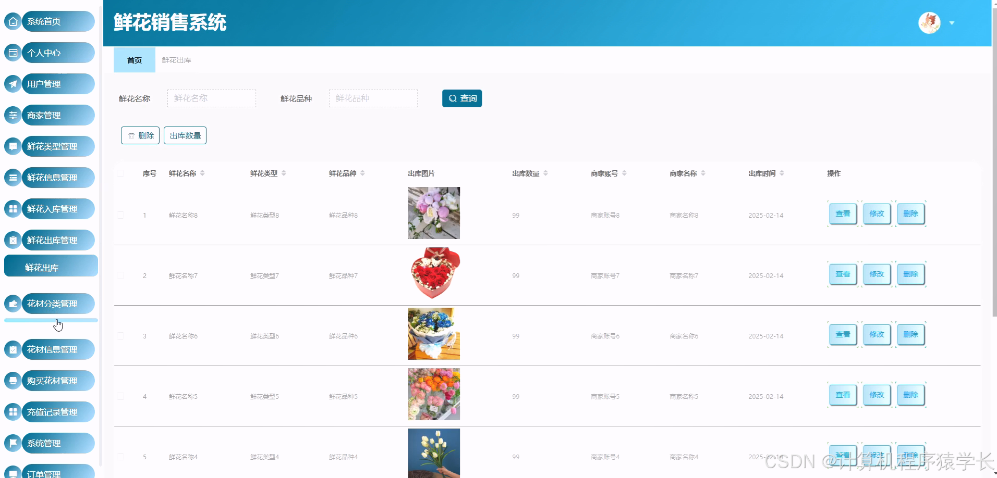The width and height of the screenshot is (997, 478).
Task: Click the 充值记录管理 sidebar icon
Action: pos(13,412)
